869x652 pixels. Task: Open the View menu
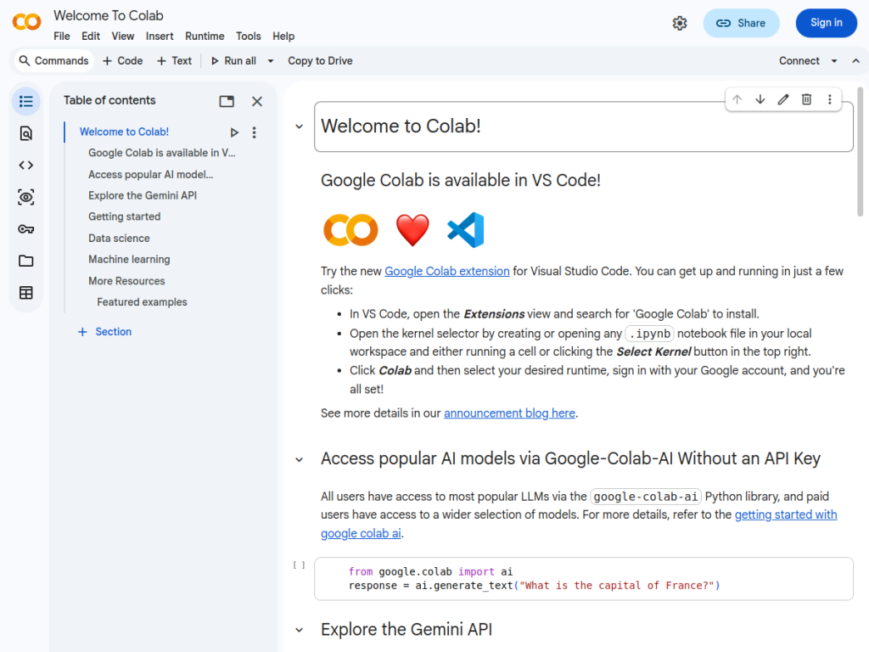click(x=122, y=36)
